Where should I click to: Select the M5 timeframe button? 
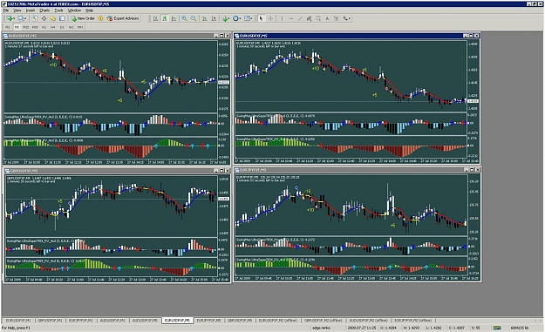point(17,27)
